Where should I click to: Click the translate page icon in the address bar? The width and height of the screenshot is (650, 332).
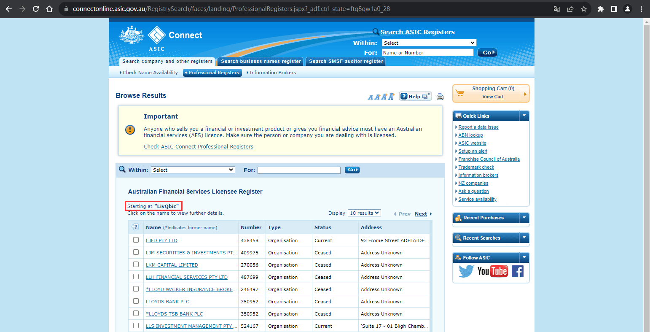pyautogui.click(x=557, y=9)
